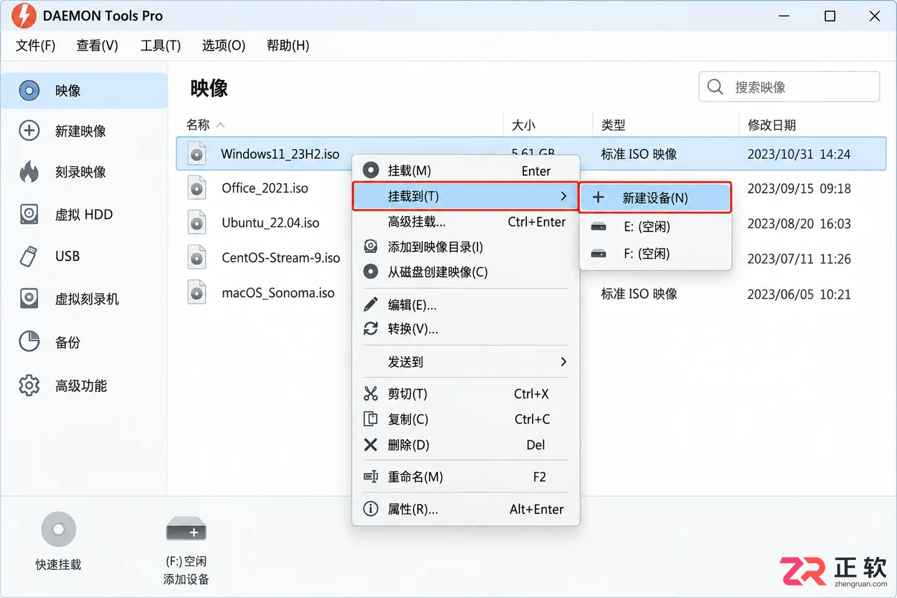Sort by 修改日期 column header
897x598 pixels.
(x=772, y=125)
